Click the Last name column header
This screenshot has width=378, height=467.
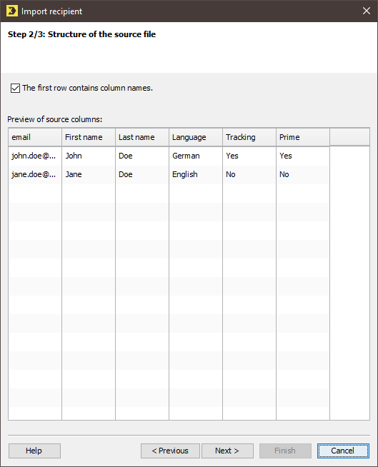click(x=142, y=137)
